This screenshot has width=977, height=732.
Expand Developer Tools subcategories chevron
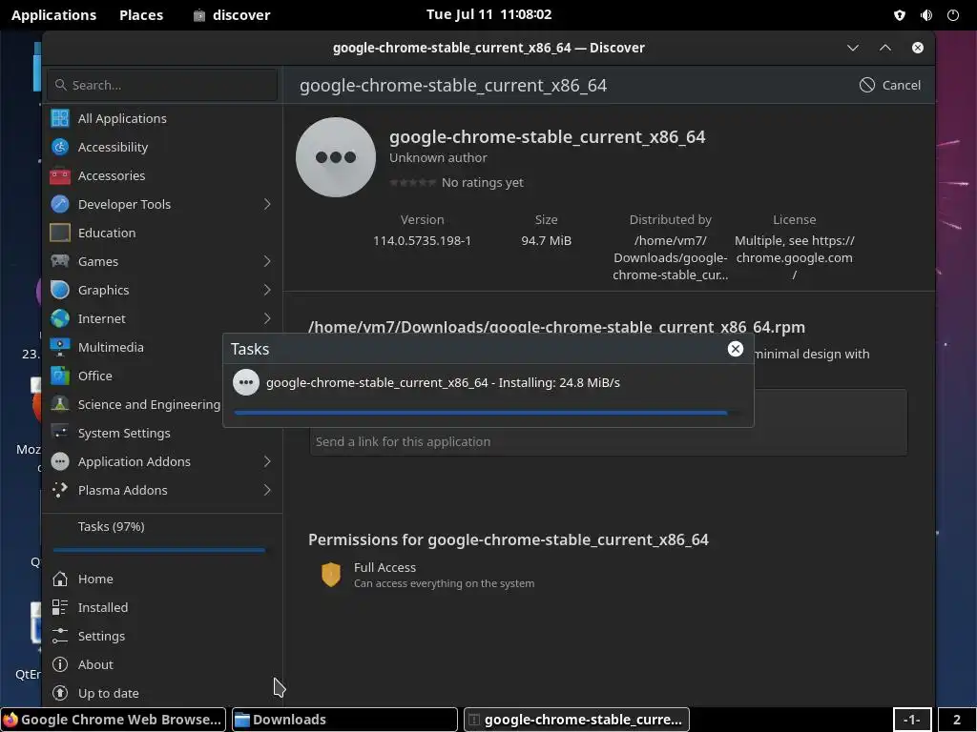click(267, 204)
